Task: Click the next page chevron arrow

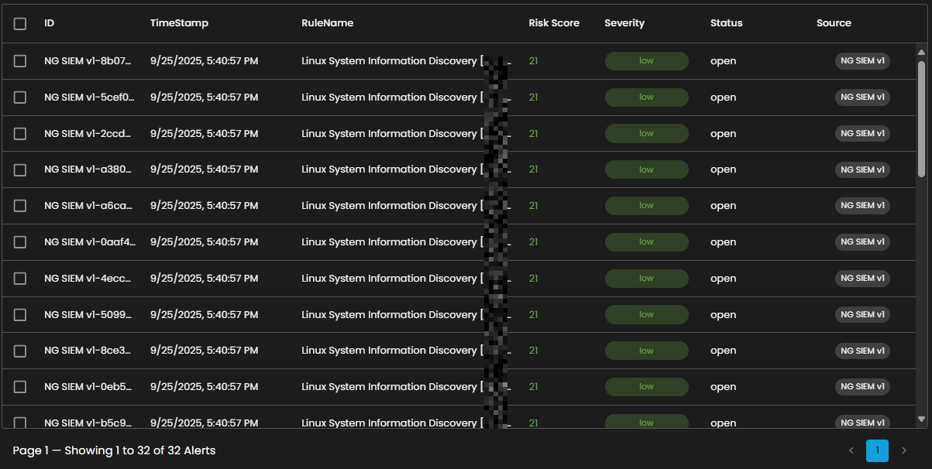Action: [903, 450]
